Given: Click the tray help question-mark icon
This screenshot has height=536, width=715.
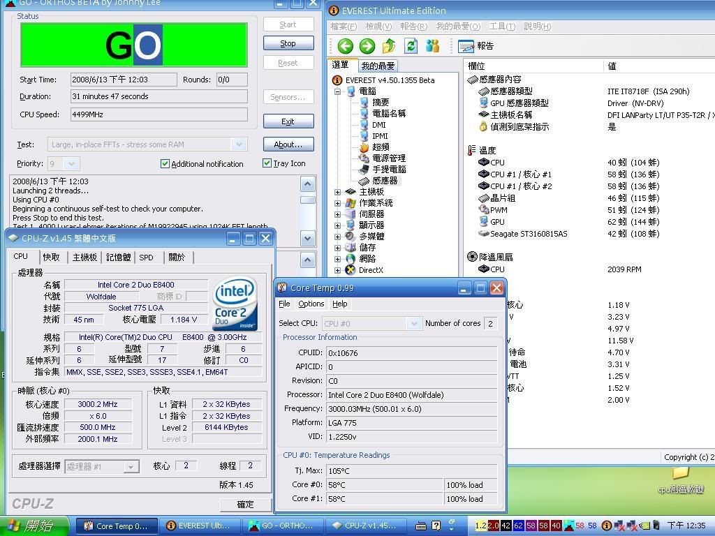Looking at the screenshot, I should point(436,526).
